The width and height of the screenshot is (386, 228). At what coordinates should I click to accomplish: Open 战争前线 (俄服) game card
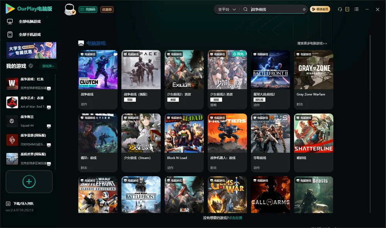141,80
